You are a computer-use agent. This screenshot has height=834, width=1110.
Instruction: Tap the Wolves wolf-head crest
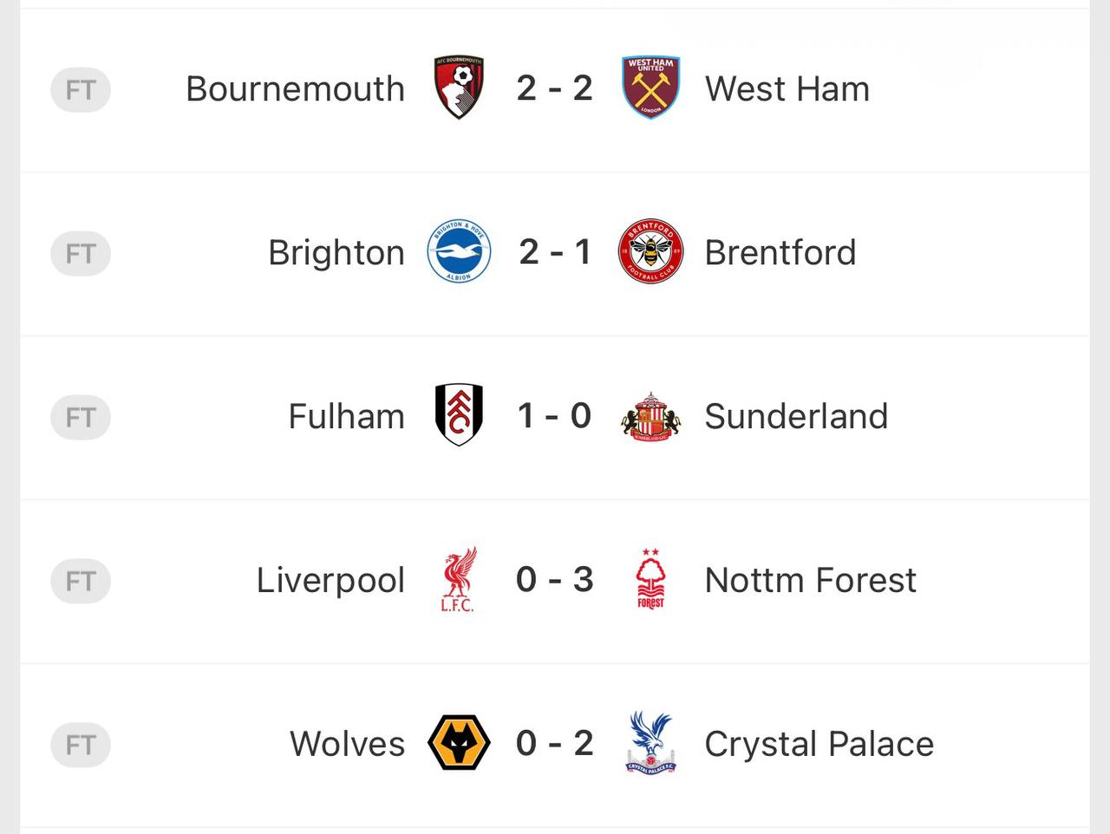[x=459, y=743]
